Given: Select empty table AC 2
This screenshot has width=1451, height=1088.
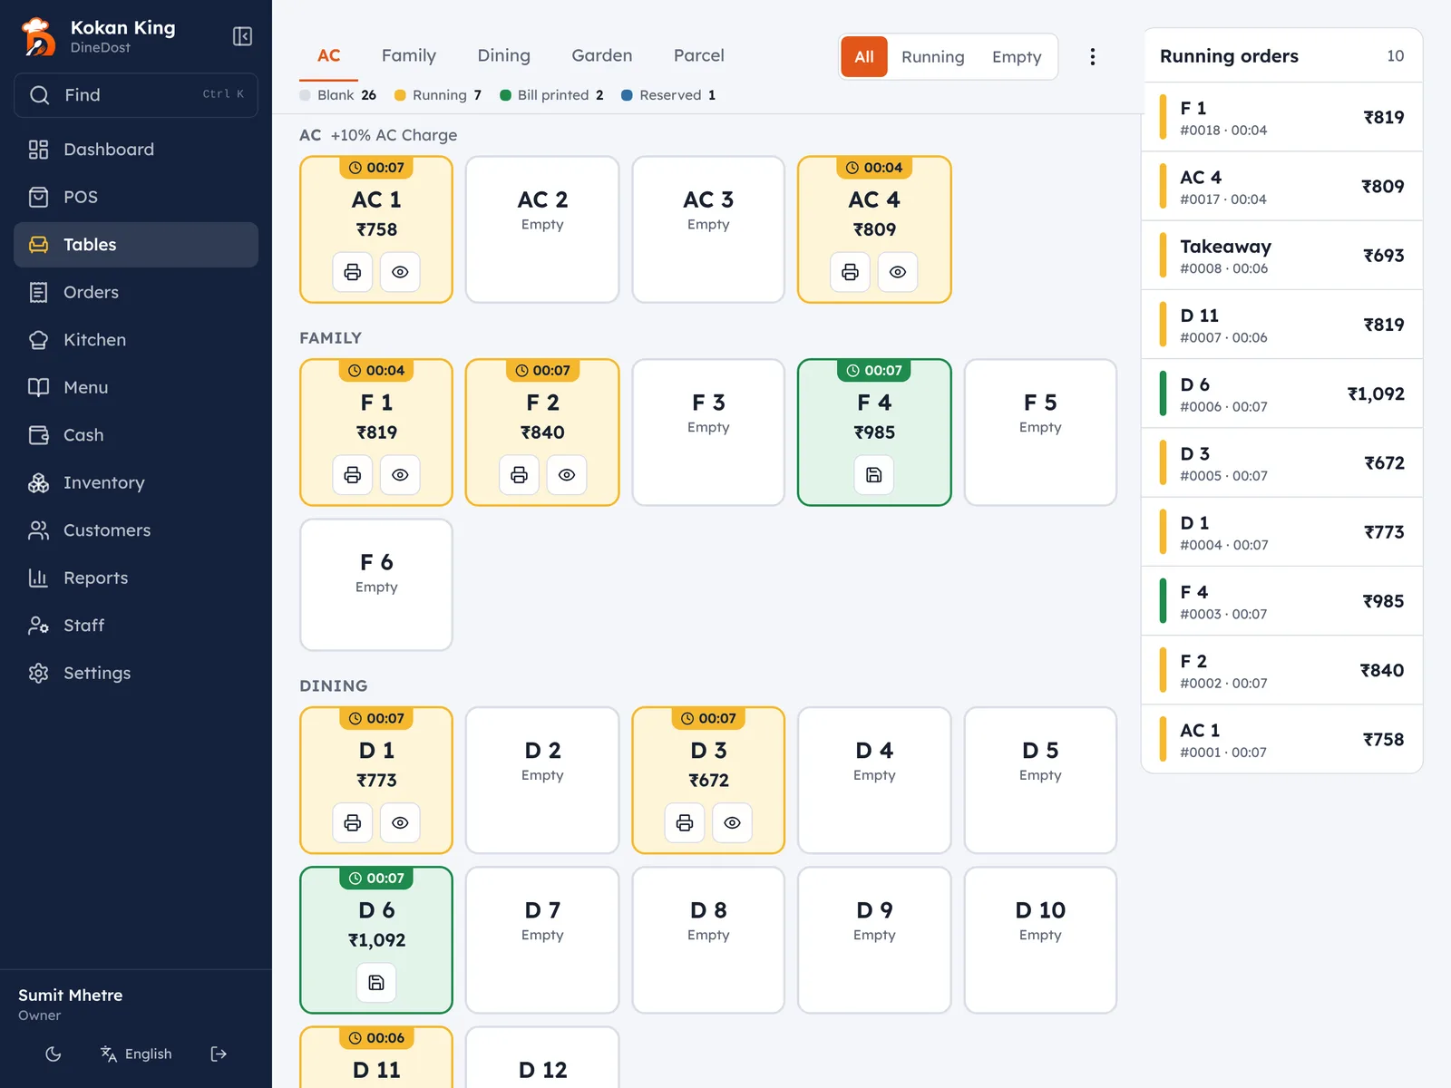Looking at the screenshot, I should (x=542, y=229).
